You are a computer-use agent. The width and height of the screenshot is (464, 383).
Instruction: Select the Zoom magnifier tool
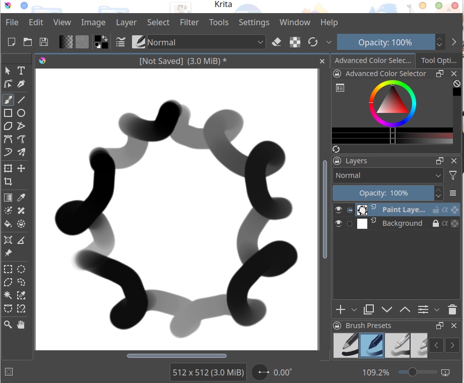pos(8,325)
